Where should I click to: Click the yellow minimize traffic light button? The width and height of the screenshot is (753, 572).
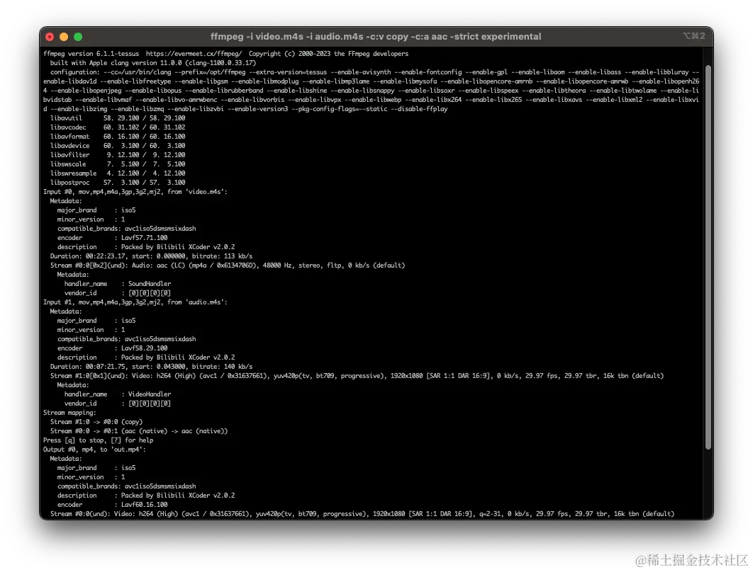click(x=64, y=36)
